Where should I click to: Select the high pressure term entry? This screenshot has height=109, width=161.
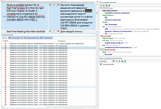[108, 15]
